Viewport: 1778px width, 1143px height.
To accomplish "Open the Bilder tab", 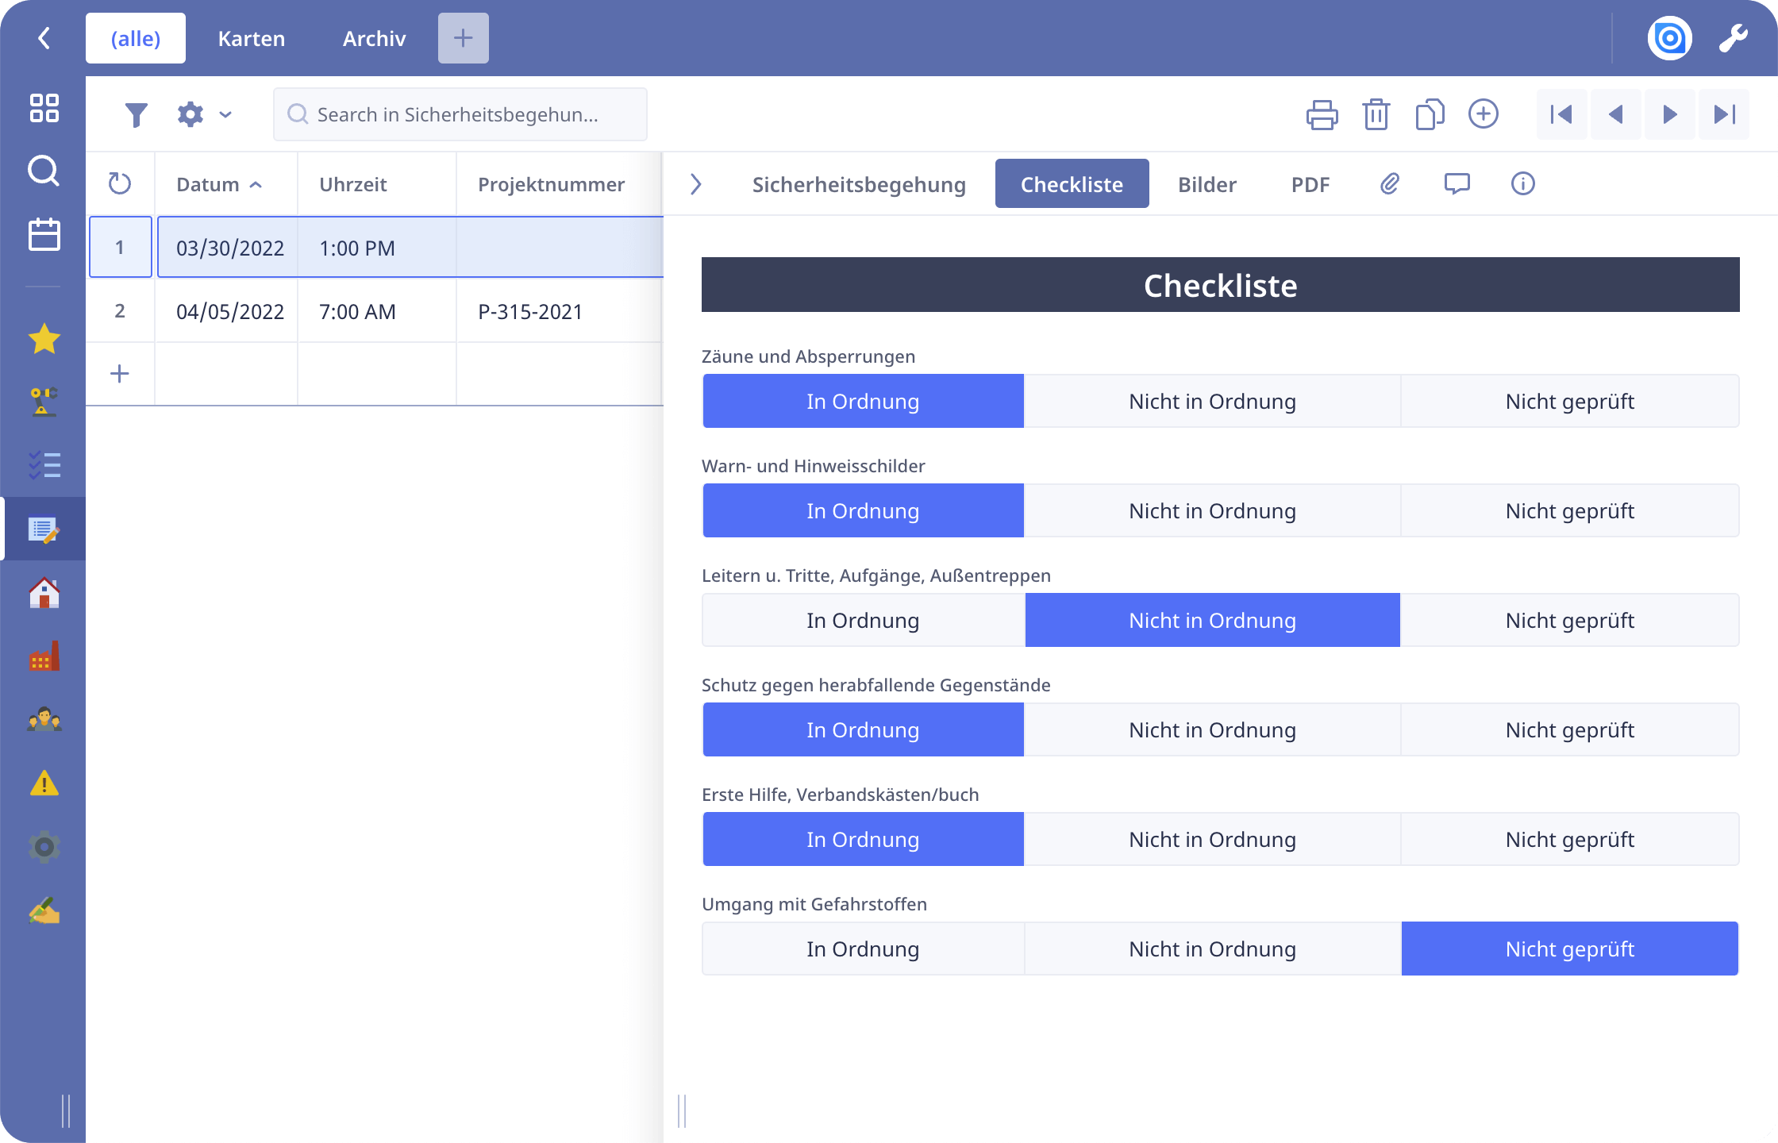I will [1207, 184].
